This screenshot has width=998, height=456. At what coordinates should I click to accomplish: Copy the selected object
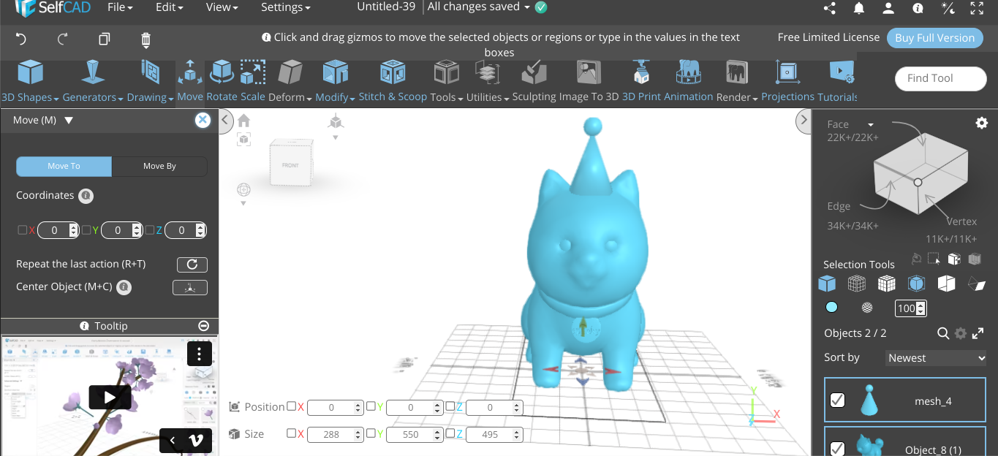tap(105, 39)
